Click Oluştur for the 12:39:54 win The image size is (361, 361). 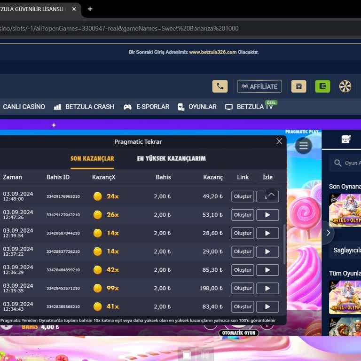[x=243, y=233]
